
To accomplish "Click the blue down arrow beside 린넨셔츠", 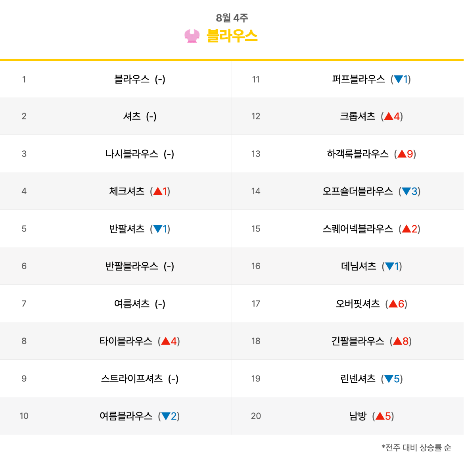I will click(389, 379).
